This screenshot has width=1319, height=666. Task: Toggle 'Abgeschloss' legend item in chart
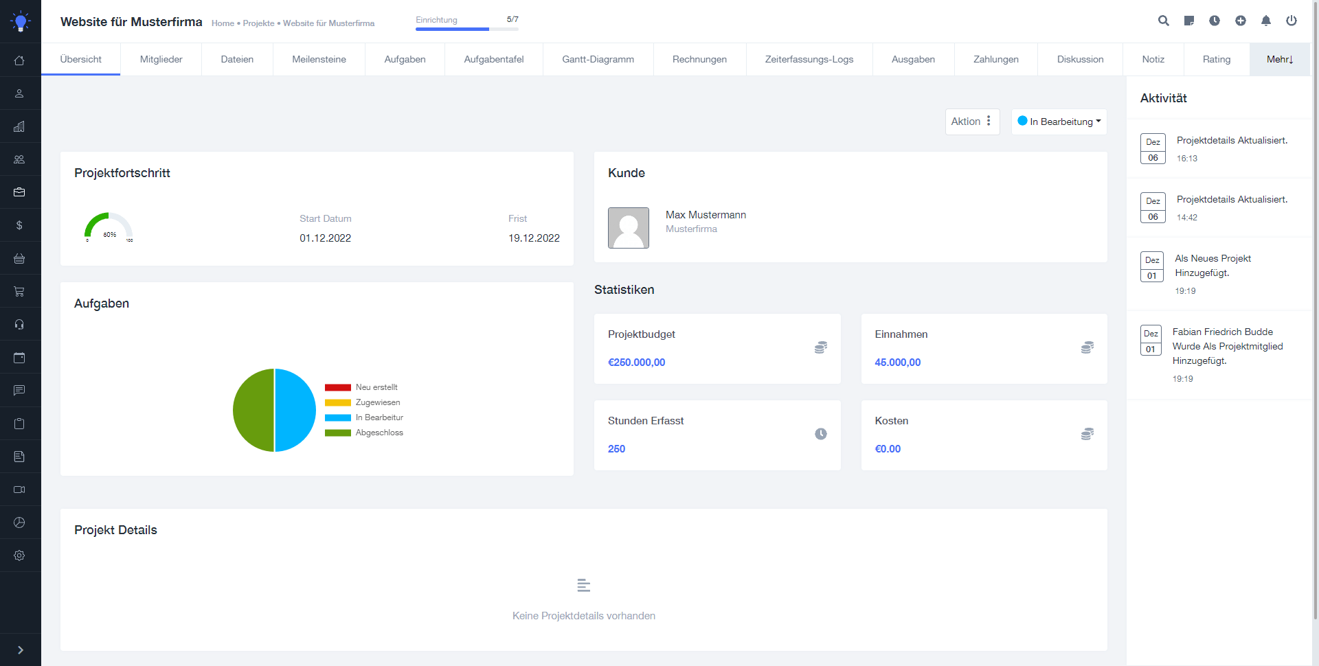point(364,433)
